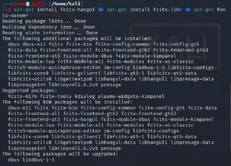Click the fcitx-lib* argument in the command
Viewport: 231px width, 166px height.
(165, 10)
